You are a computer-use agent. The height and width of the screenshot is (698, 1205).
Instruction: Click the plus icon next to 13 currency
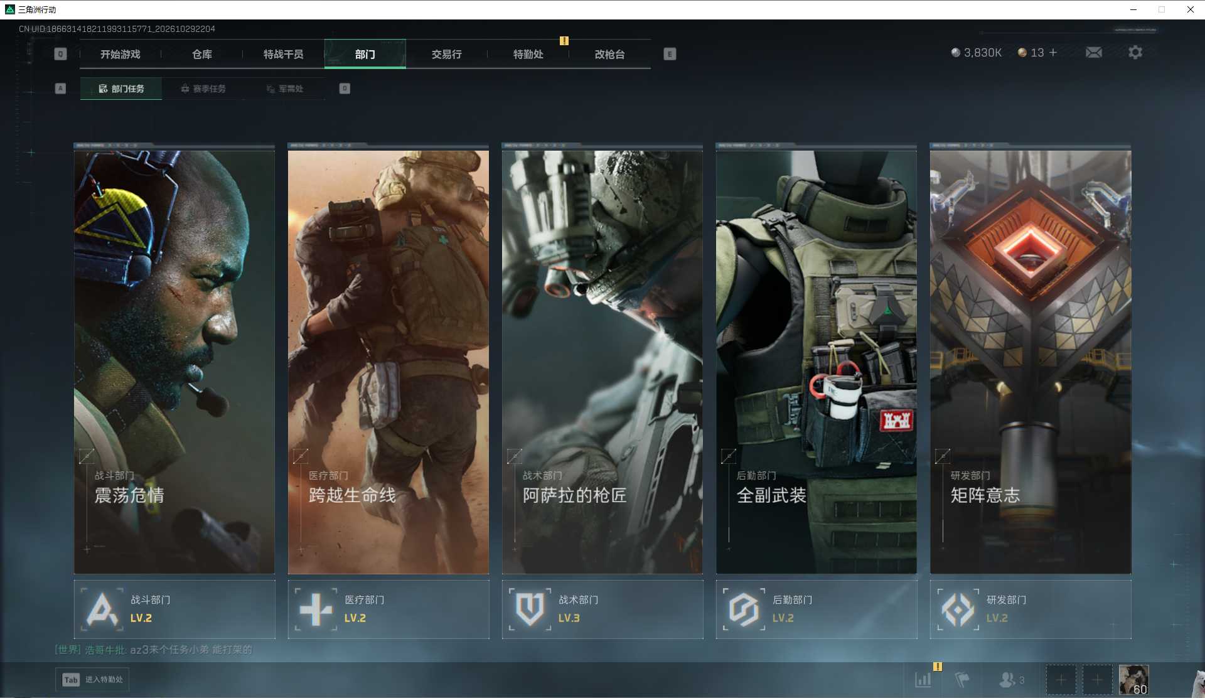pos(1053,53)
